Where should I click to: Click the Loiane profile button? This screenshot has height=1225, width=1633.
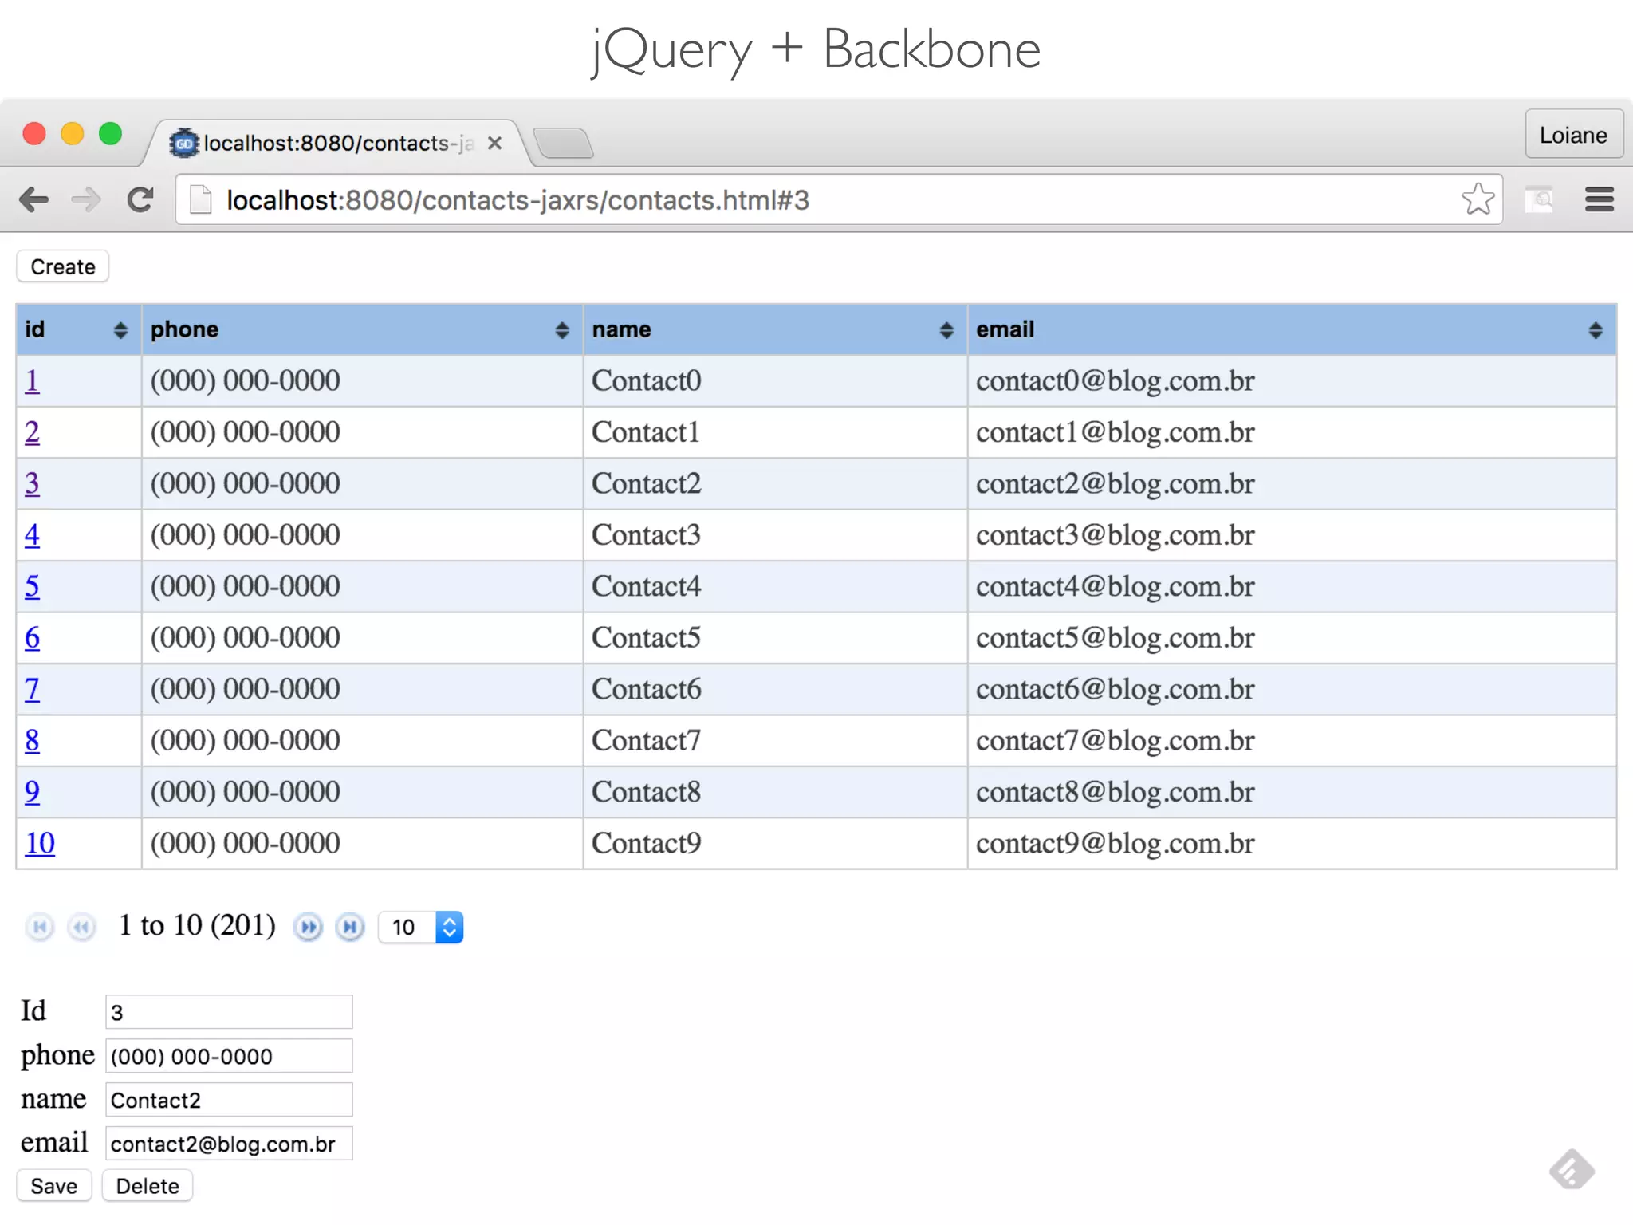pyautogui.click(x=1574, y=134)
